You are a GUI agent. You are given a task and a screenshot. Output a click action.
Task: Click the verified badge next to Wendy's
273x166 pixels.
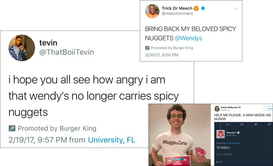(238, 133)
